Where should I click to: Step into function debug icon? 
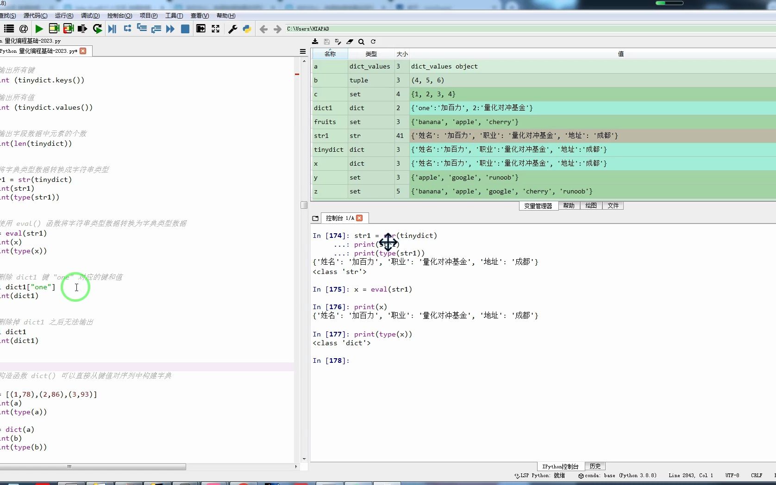(142, 29)
